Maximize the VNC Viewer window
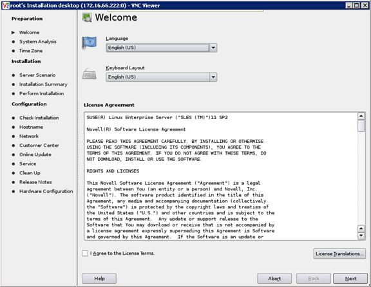 [x=357, y=5]
